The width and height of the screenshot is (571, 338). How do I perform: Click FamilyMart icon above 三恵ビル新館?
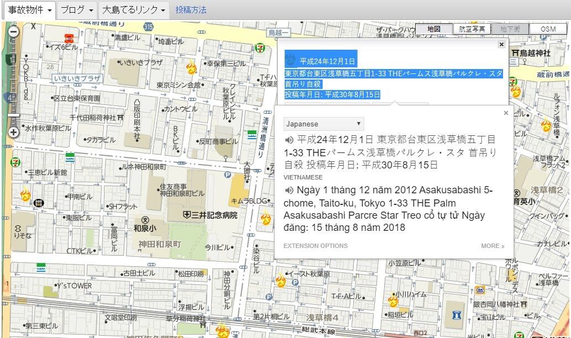(x=70, y=158)
